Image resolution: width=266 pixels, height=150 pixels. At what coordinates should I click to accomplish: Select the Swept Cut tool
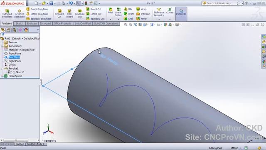94,9
